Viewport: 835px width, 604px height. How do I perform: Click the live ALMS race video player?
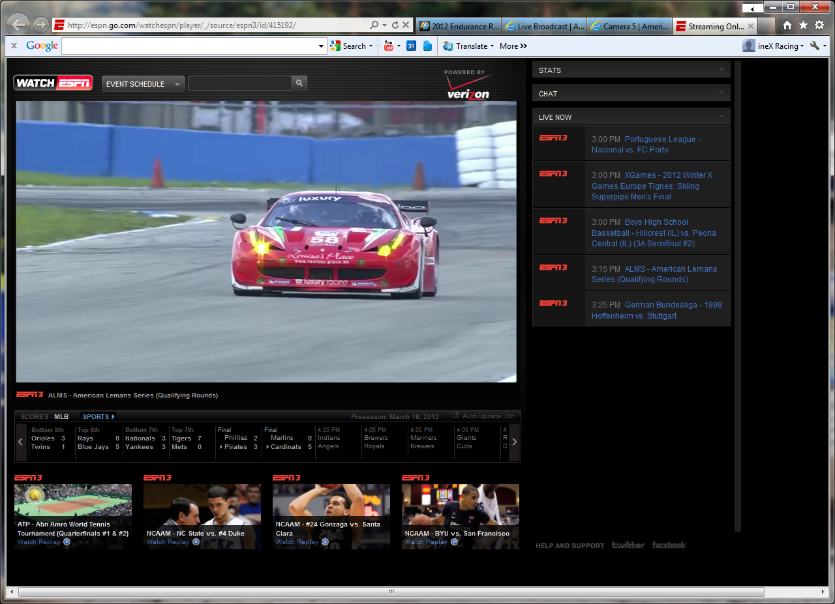[266, 242]
